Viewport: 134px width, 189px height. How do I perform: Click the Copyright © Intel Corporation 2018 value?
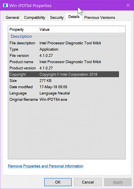68,74
